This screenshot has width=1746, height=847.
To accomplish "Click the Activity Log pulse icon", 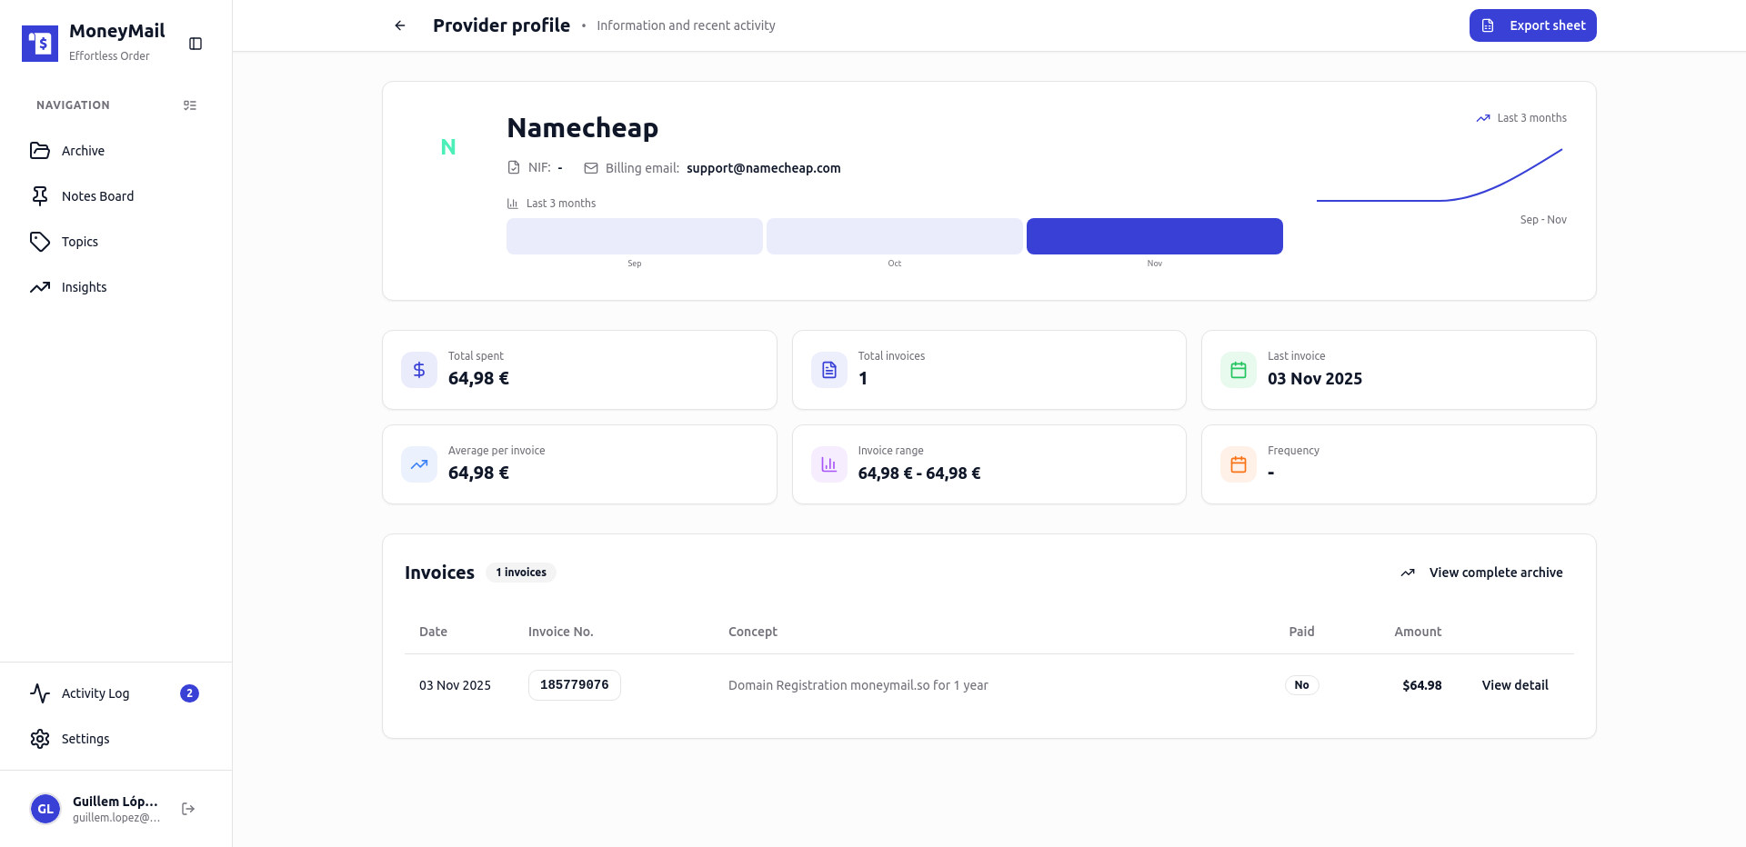I will pyautogui.click(x=40, y=693).
